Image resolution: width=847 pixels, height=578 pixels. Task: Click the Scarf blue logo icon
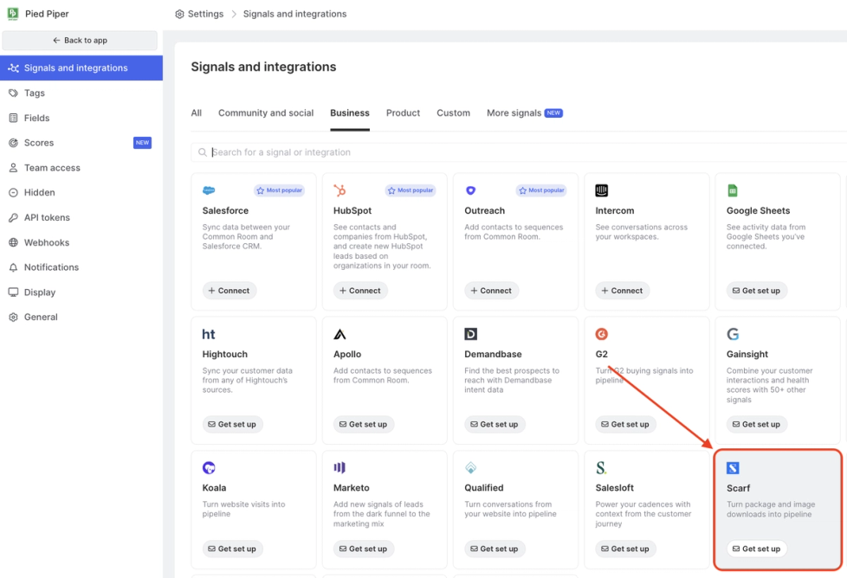pyautogui.click(x=733, y=467)
